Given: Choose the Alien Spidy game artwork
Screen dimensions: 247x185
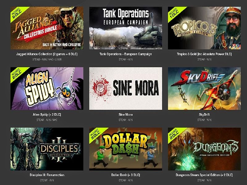Looking at the screenshot, I should pyautogui.click(x=47, y=88).
